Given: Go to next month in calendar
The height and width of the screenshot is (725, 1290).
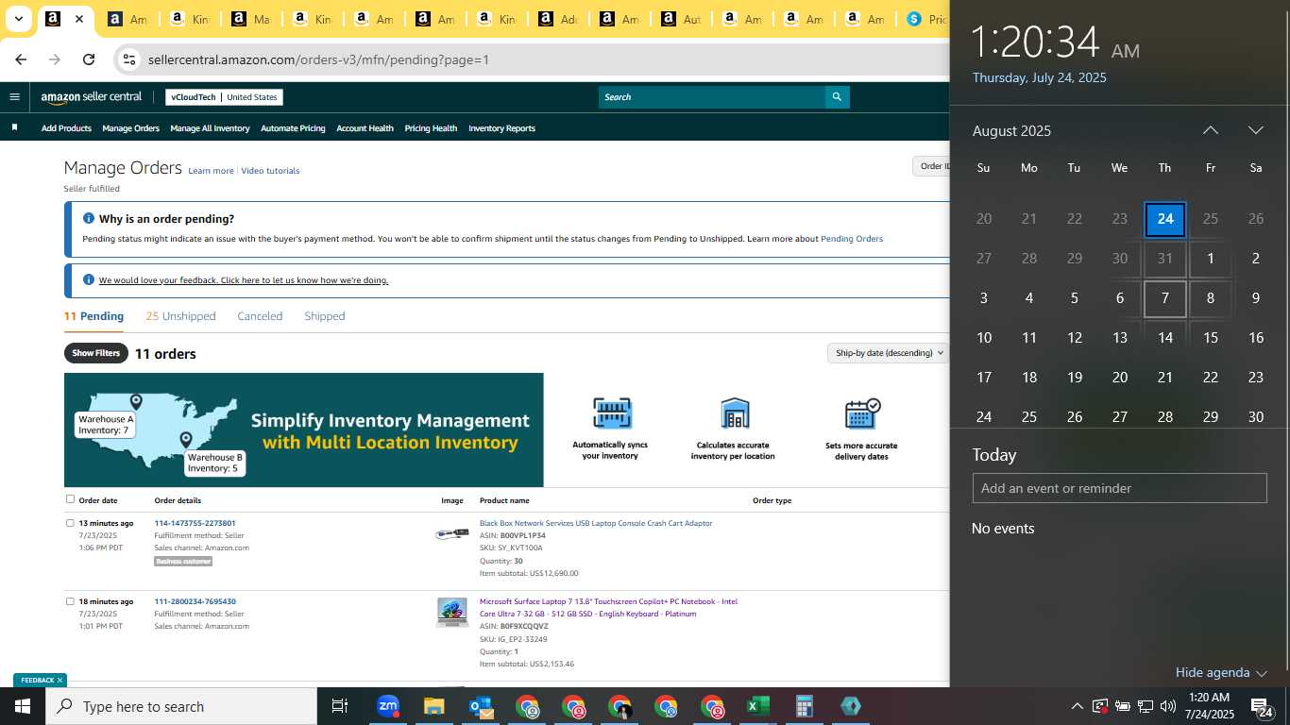Looking at the screenshot, I should (x=1255, y=130).
